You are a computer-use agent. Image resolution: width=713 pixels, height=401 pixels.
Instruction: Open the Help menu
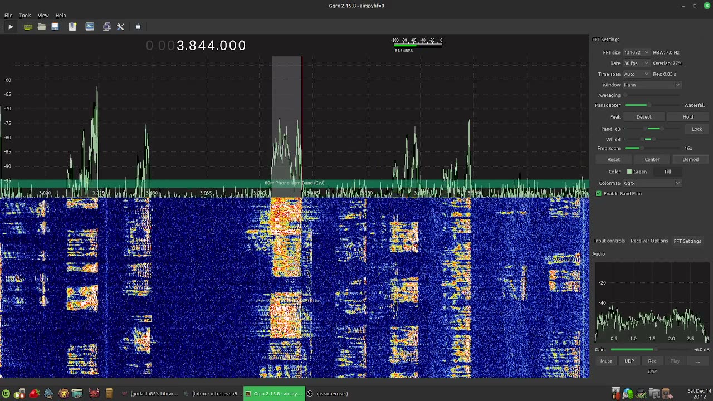(60, 16)
